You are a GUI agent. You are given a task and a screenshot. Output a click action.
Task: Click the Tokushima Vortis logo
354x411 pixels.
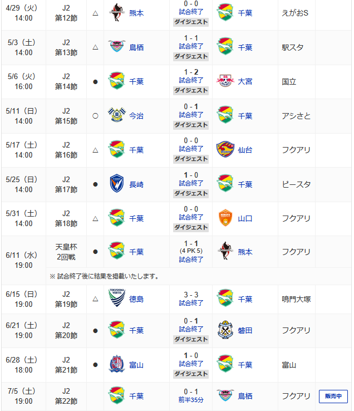tap(117, 299)
